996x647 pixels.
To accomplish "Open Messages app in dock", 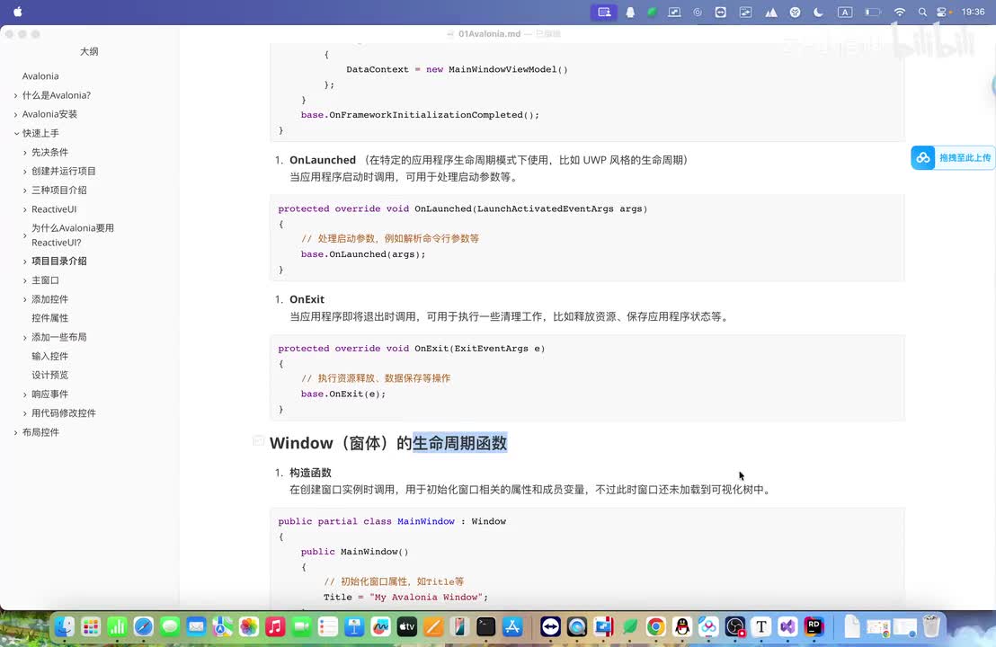I will [x=170, y=627].
